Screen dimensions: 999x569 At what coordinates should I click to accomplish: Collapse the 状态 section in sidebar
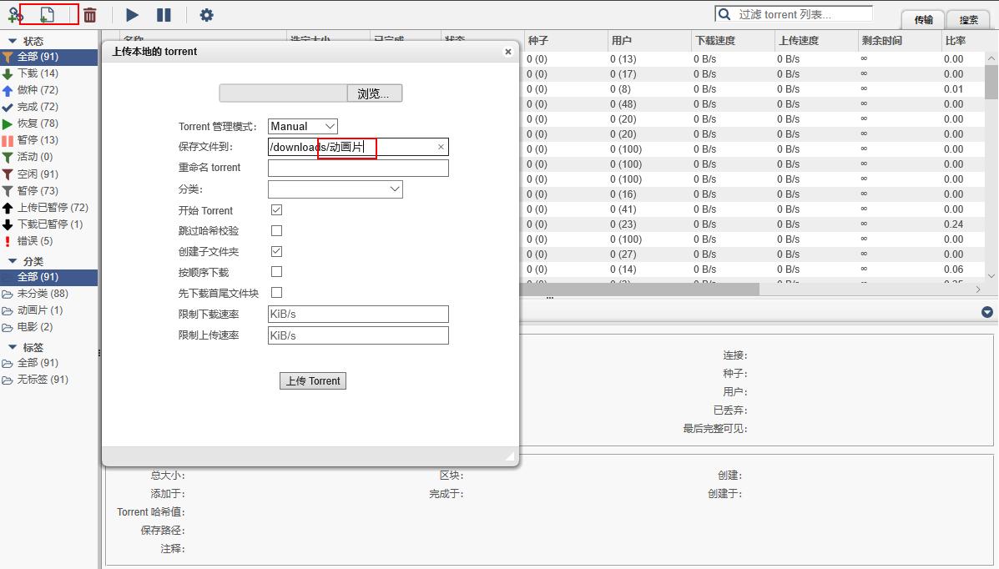[x=13, y=41]
